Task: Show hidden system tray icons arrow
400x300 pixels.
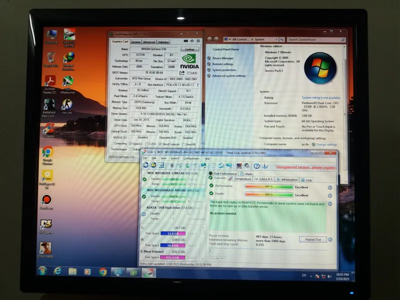Action: click(311, 276)
